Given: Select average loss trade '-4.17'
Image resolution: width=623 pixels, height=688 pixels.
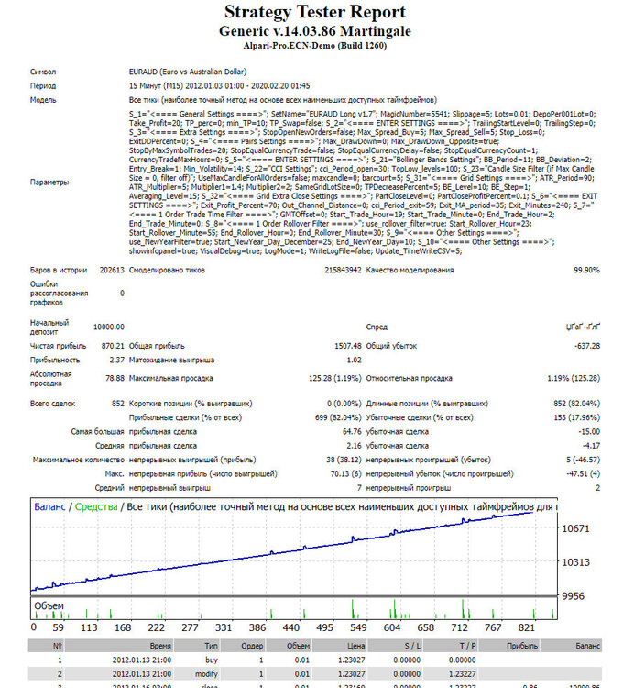Looking at the screenshot, I should pyautogui.click(x=591, y=446).
